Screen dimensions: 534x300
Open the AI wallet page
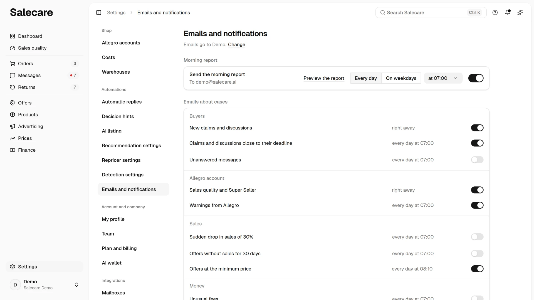(x=133, y=263)
